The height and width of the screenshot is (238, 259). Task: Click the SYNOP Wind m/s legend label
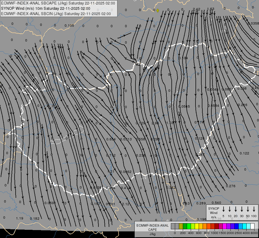pos(214,213)
